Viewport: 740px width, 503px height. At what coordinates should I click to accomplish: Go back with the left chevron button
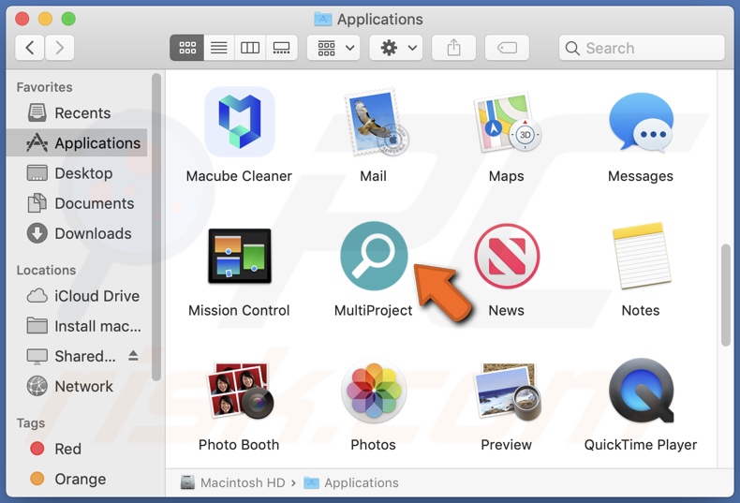point(30,48)
